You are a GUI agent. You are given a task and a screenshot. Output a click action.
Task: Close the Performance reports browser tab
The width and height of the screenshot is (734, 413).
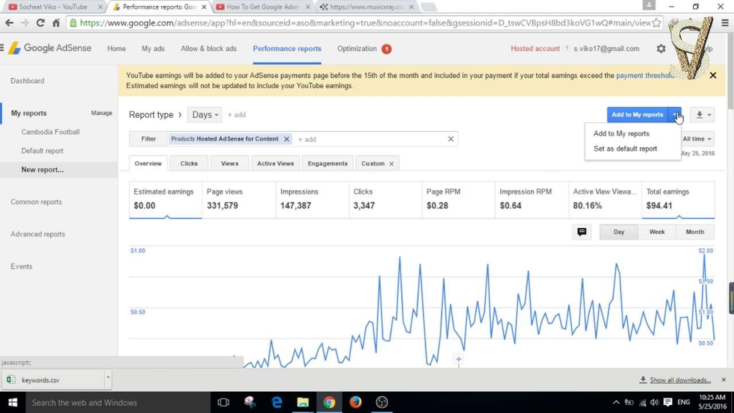pos(204,7)
